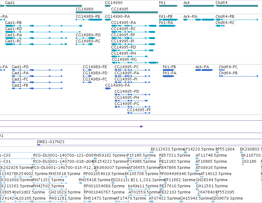The width and height of the screenshot is (262, 203).
Task: Click the teal Ack gene bar glyph
Action: 199,6
